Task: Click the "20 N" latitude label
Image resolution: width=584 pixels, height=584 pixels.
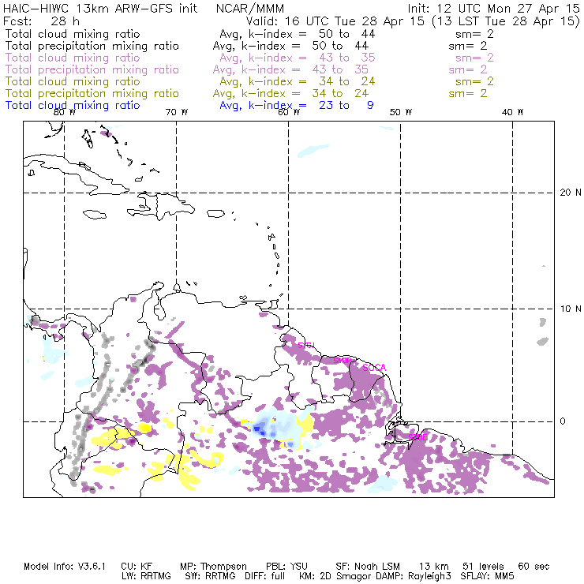Action: point(571,193)
